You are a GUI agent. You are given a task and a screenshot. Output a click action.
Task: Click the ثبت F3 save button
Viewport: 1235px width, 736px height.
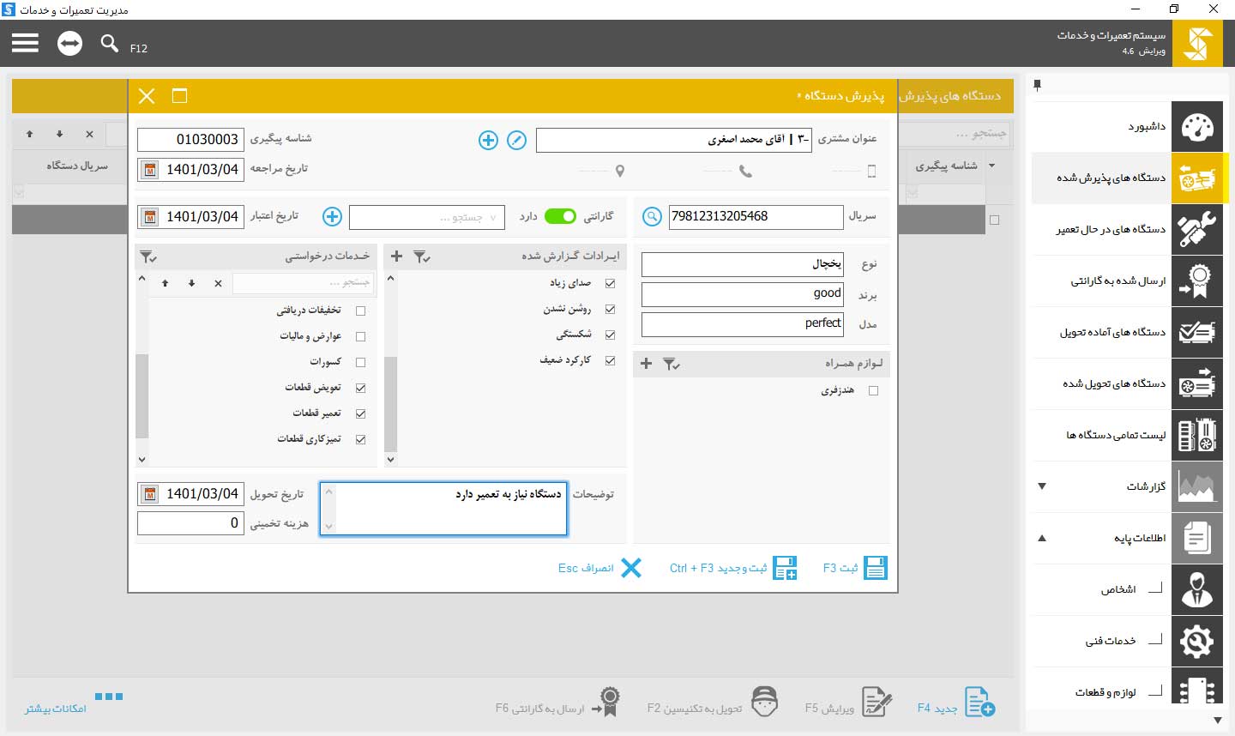(855, 568)
